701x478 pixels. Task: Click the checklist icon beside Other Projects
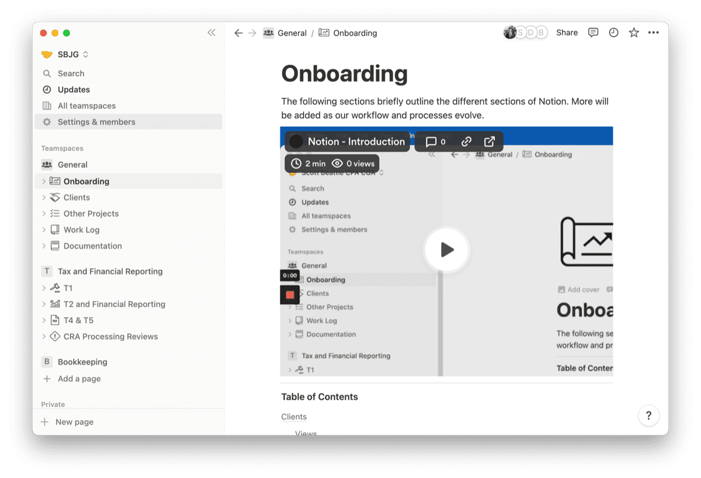[55, 213]
